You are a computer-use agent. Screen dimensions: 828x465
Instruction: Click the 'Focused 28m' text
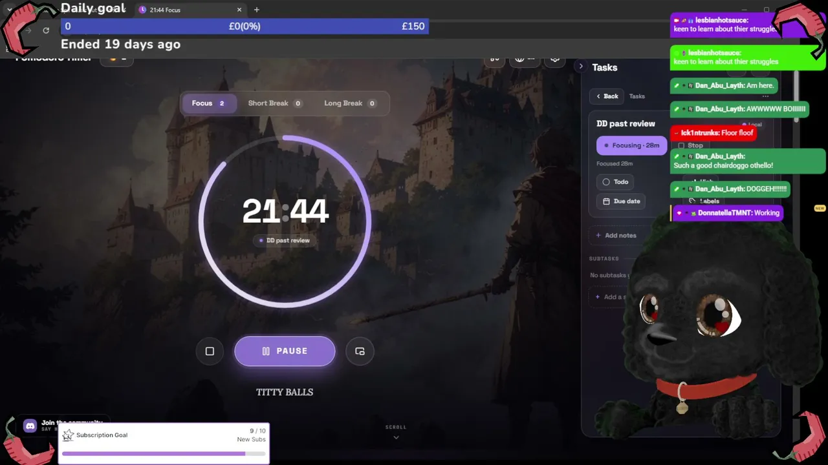[x=615, y=164]
